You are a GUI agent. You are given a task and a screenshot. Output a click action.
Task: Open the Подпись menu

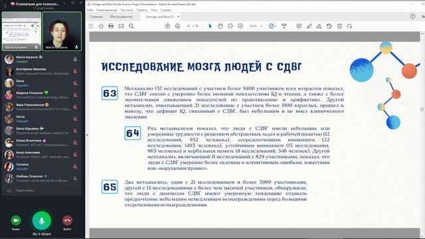pyautogui.click(x=142, y=10)
